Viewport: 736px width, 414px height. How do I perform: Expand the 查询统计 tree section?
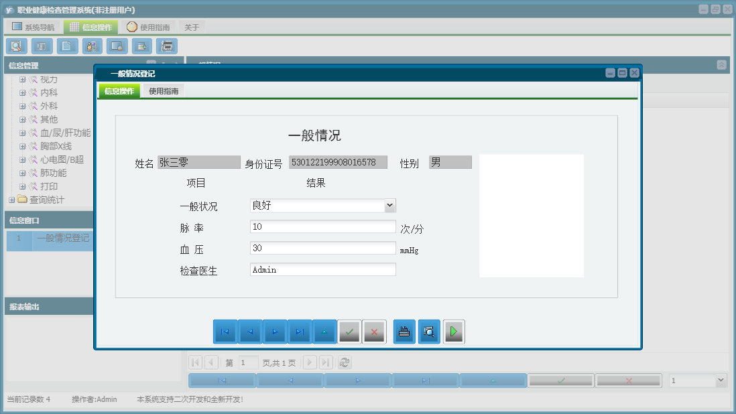tap(11, 200)
